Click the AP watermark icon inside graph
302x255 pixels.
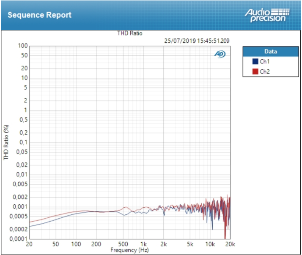(x=220, y=54)
